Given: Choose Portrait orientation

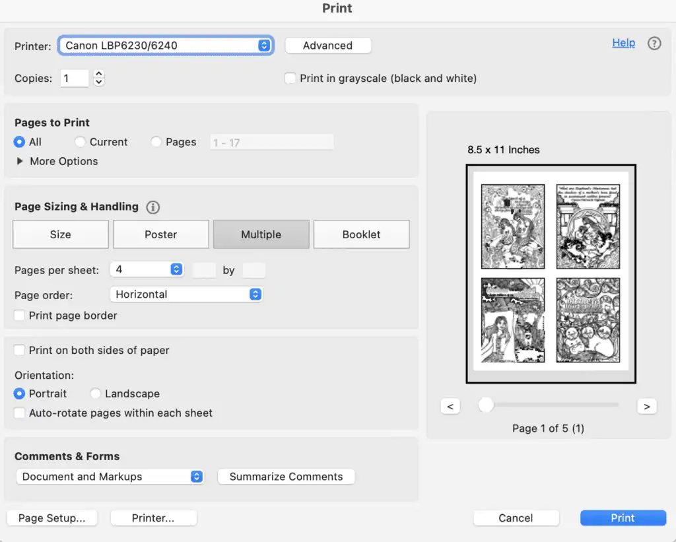Looking at the screenshot, I should click(19, 393).
